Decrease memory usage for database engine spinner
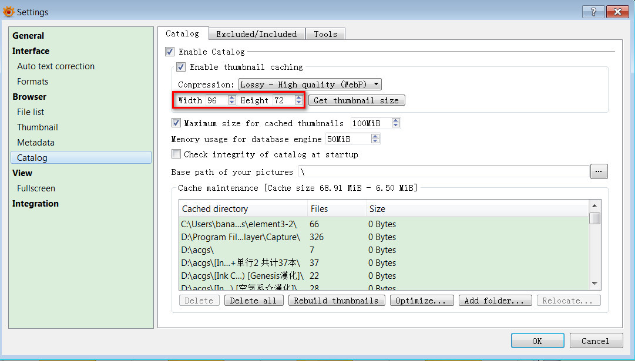The width and height of the screenshot is (635, 361). pos(375,142)
